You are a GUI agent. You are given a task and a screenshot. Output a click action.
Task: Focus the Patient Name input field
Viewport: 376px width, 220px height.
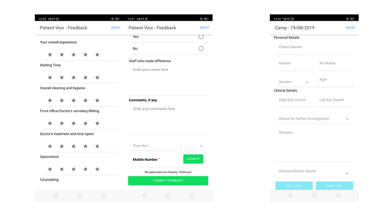click(314, 47)
